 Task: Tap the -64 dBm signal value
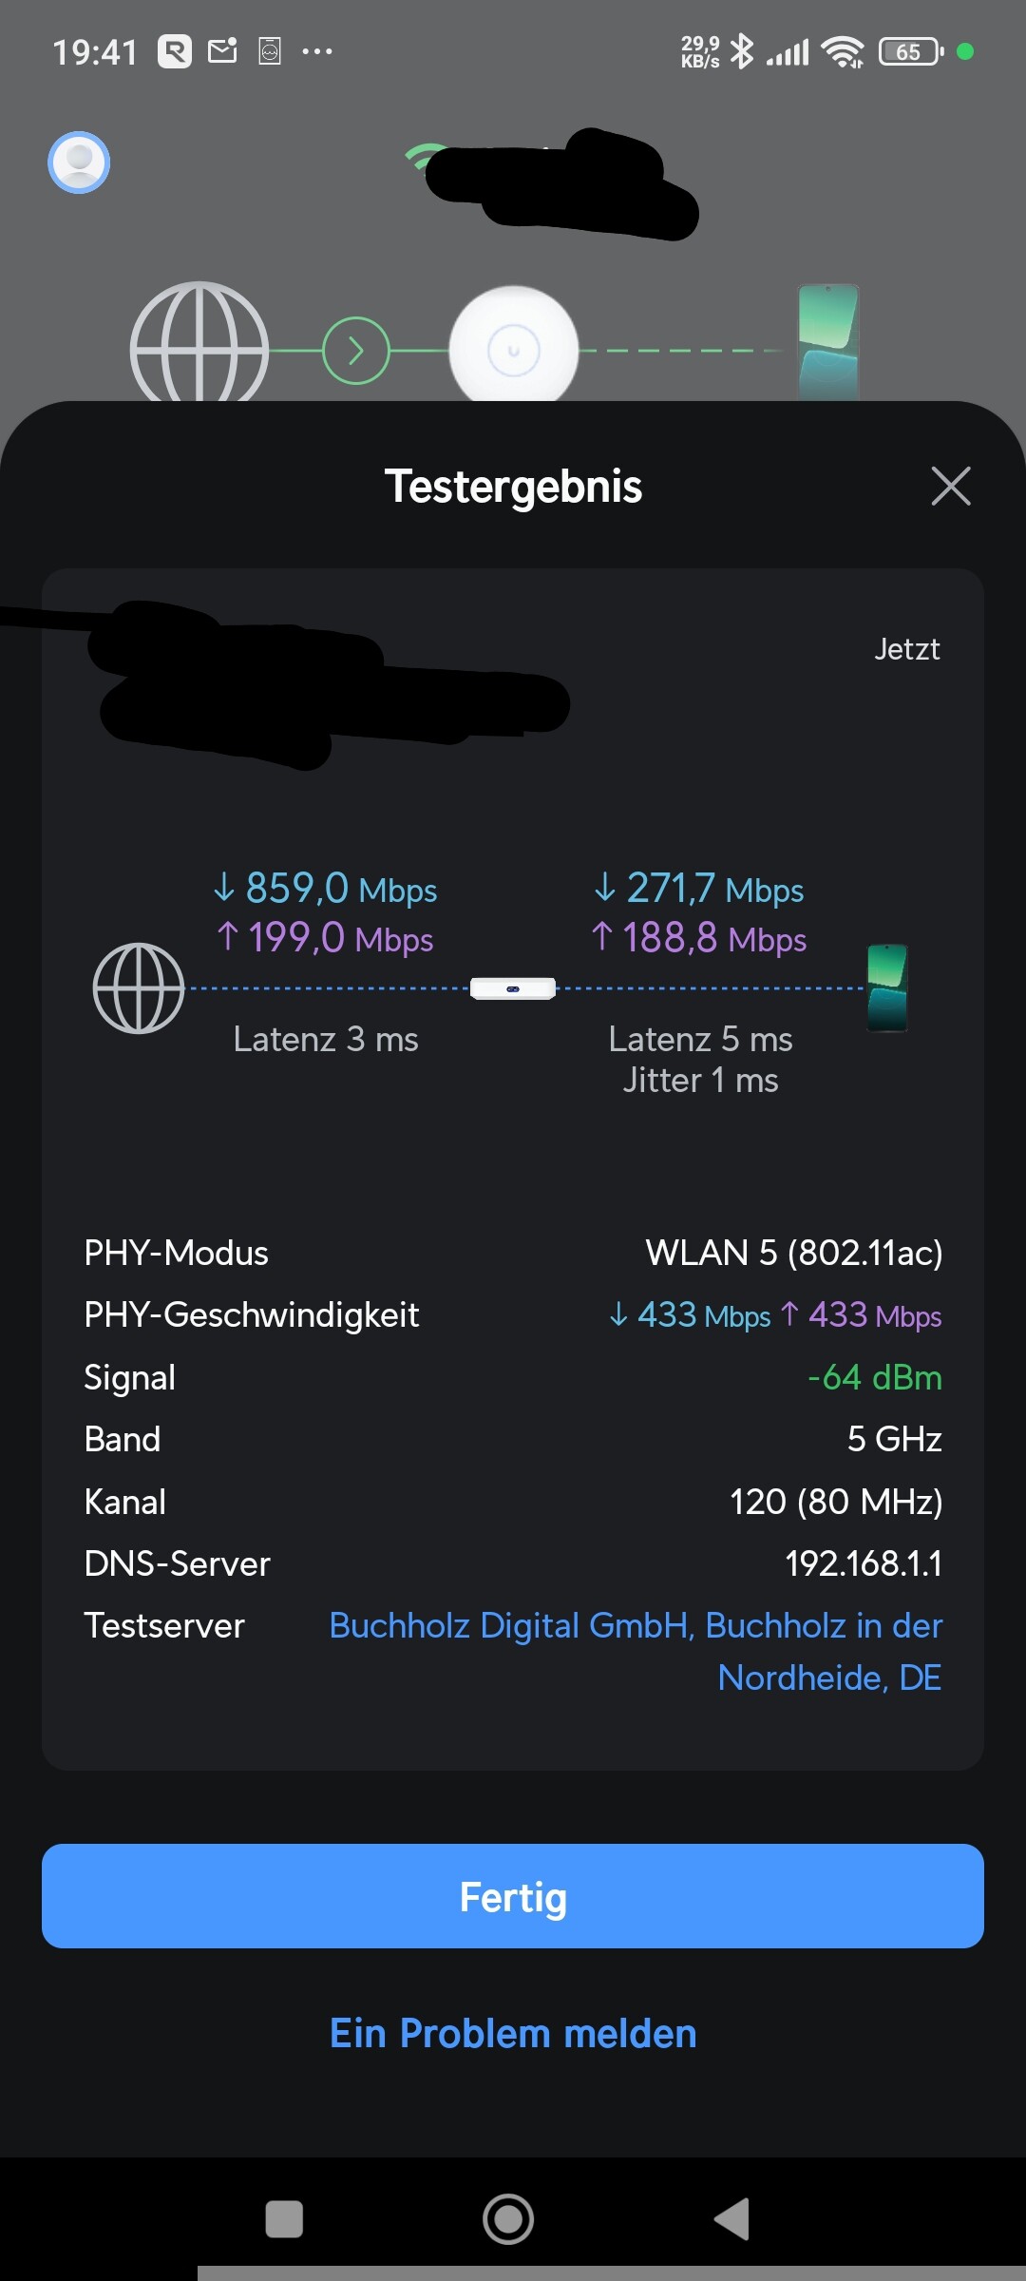click(874, 1377)
